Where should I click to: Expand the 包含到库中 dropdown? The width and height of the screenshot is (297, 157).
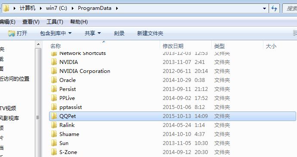coord(70,33)
